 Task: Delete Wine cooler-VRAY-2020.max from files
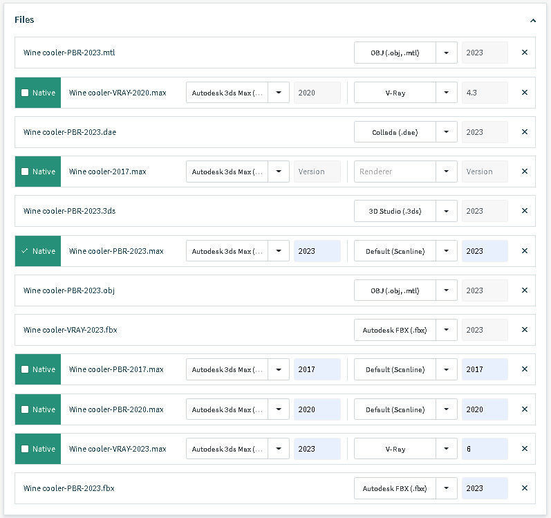(524, 93)
